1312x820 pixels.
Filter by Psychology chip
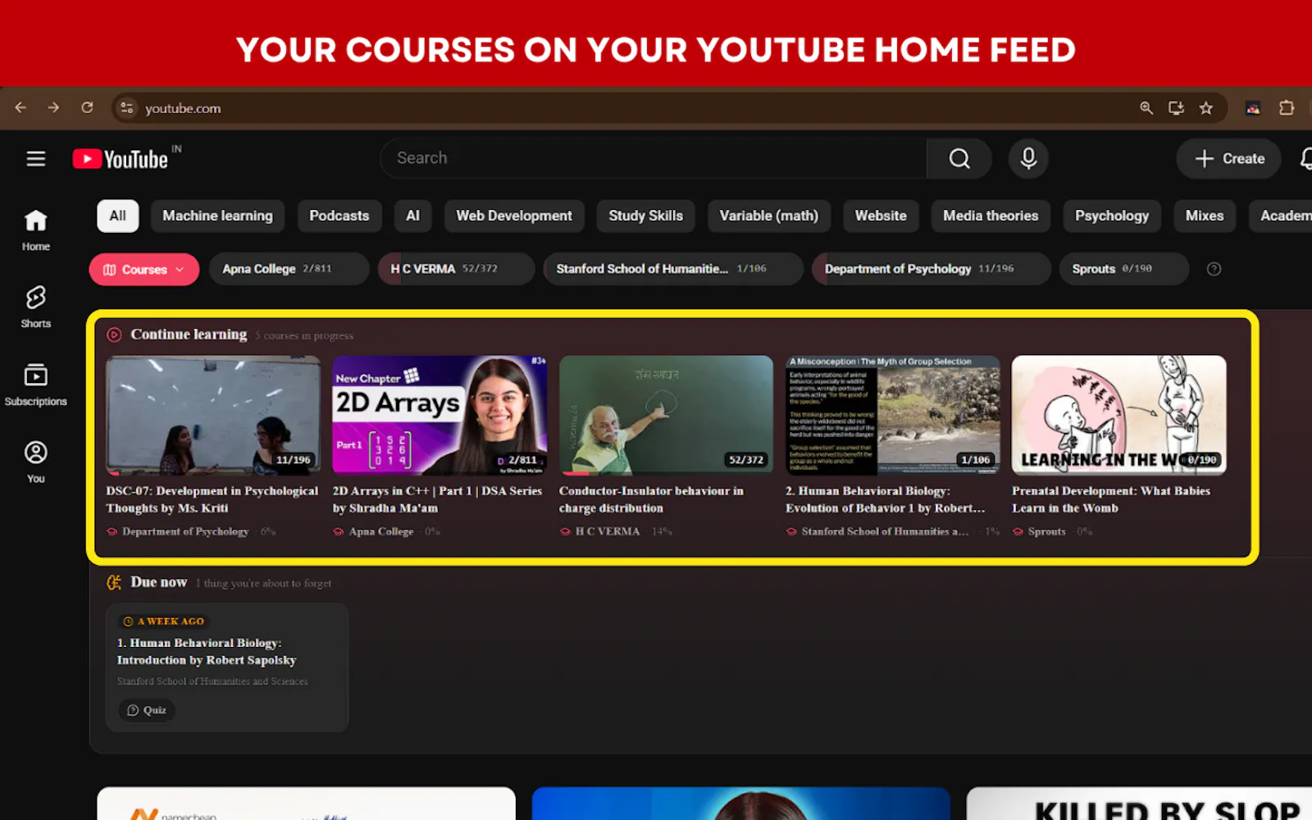coord(1112,216)
